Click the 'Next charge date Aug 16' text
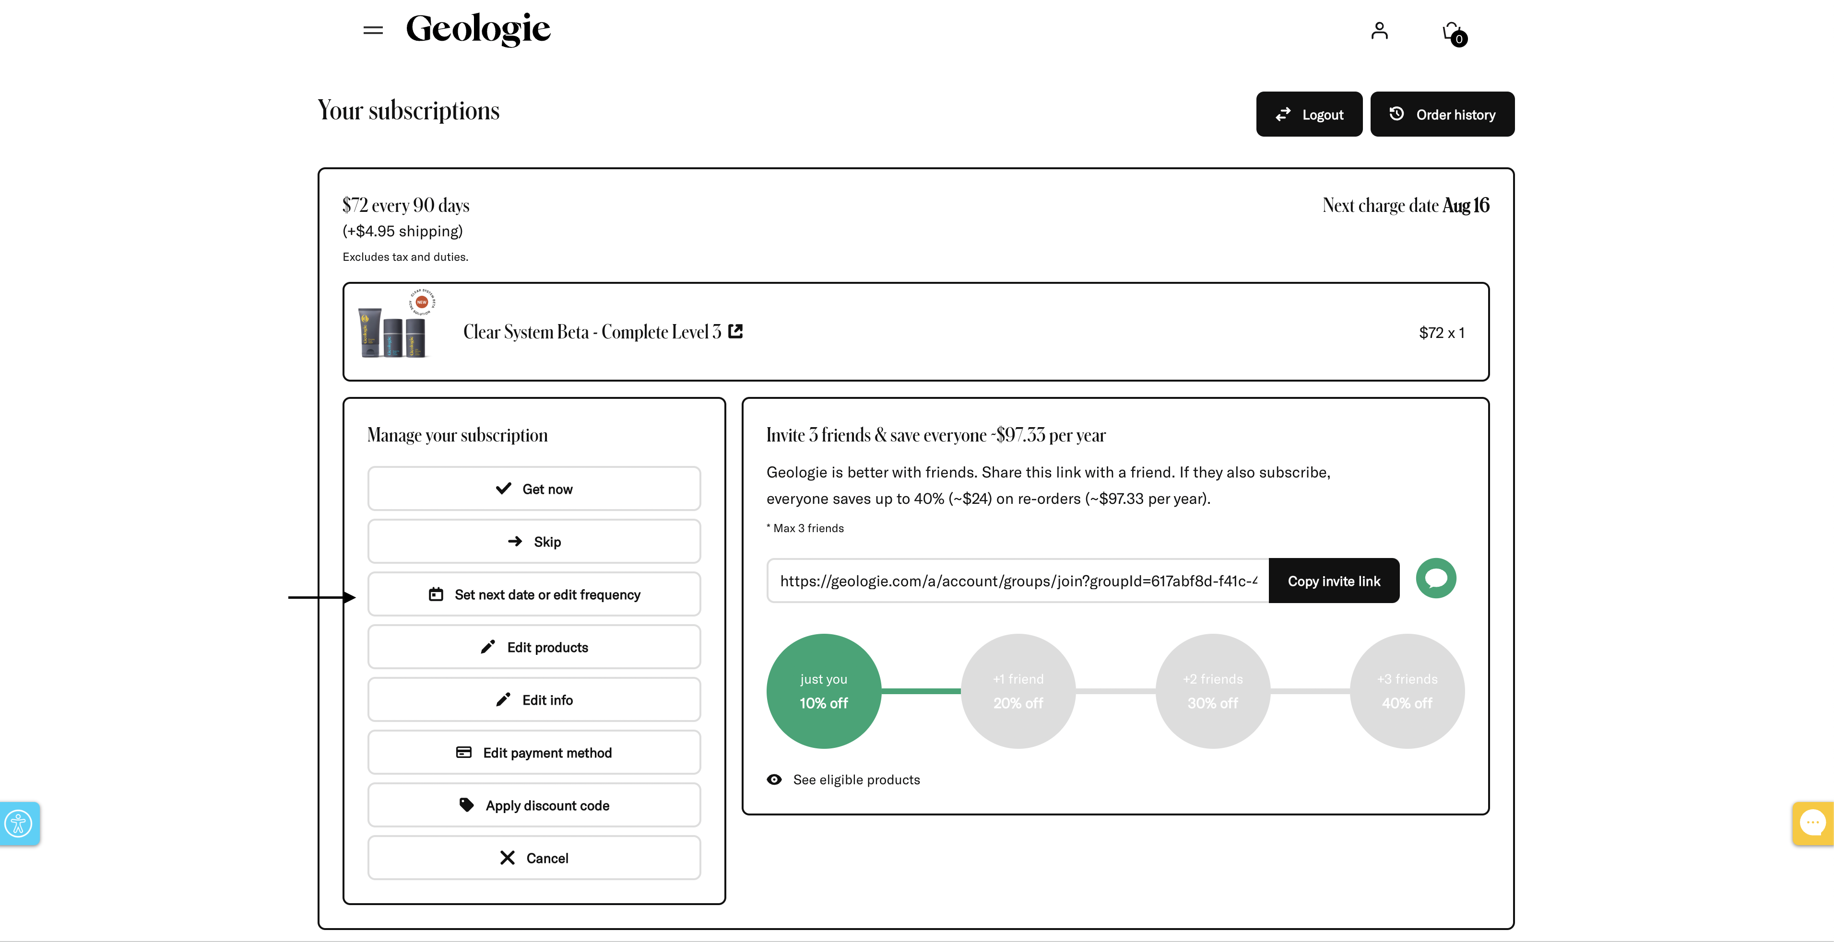The height and width of the screenshot is (942, 1834). (x=1406, y=205)
